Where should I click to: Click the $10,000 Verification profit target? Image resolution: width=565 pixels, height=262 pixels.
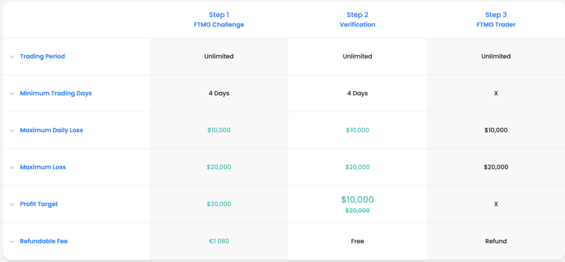(358, 199)
